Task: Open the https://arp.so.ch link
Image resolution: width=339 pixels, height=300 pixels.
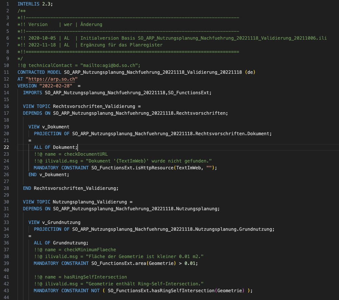Action: tap(52, 79)
